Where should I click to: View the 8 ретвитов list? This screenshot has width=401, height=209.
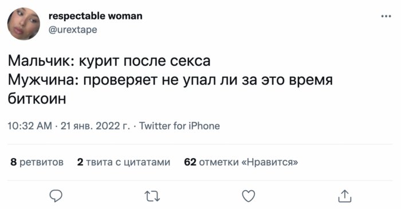(37, 162)
